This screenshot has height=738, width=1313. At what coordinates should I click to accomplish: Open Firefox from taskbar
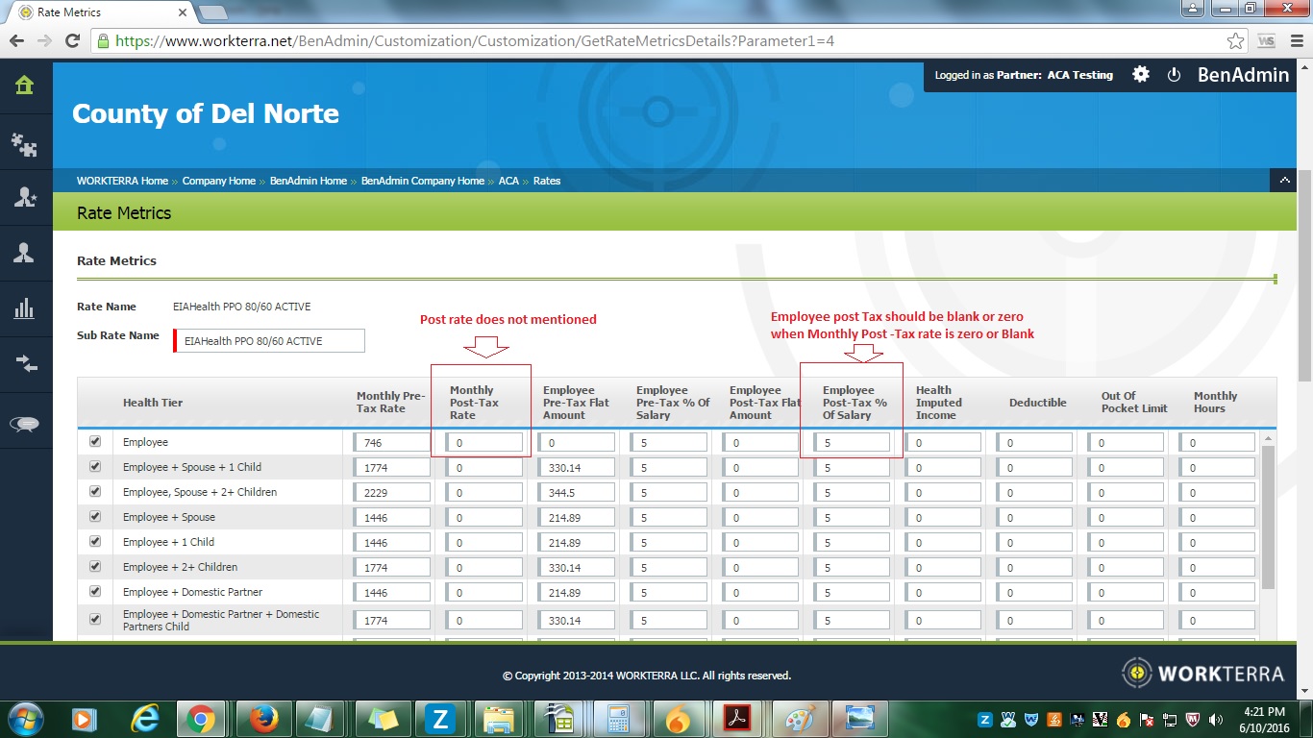click(x=262, y=719)
